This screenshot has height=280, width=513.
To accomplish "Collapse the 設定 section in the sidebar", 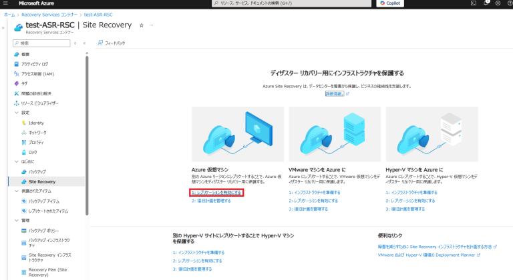I will coord(17,113).
